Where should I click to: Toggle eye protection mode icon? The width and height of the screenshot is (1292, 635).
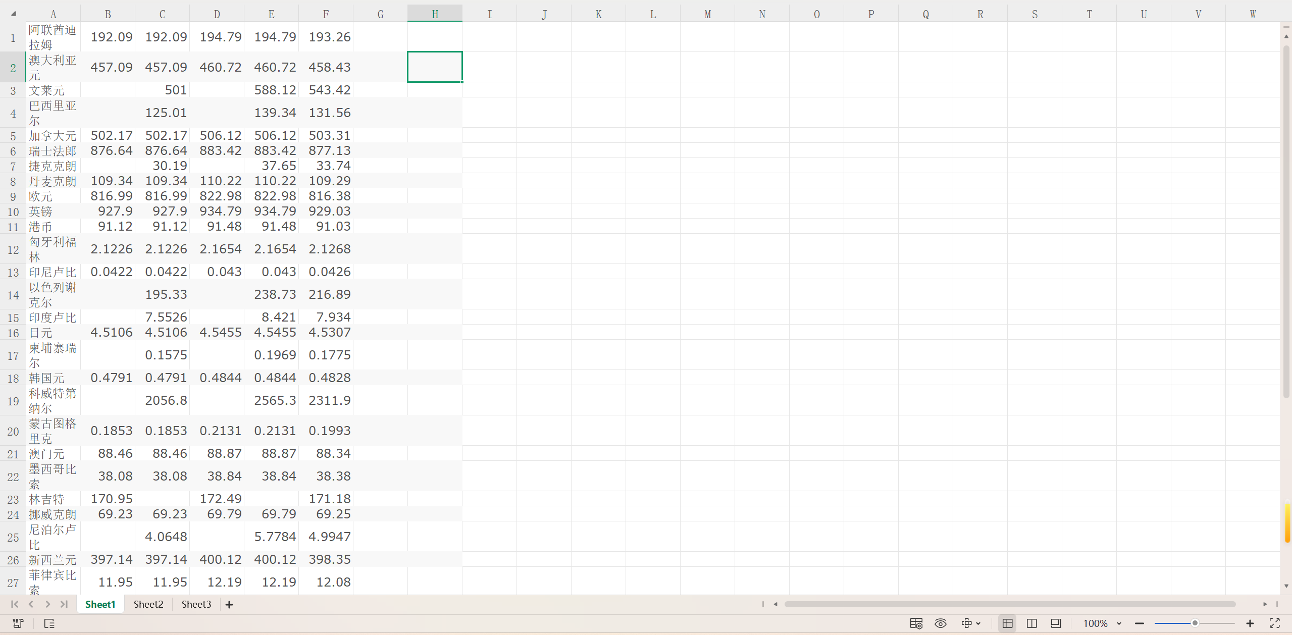(941, 623)
